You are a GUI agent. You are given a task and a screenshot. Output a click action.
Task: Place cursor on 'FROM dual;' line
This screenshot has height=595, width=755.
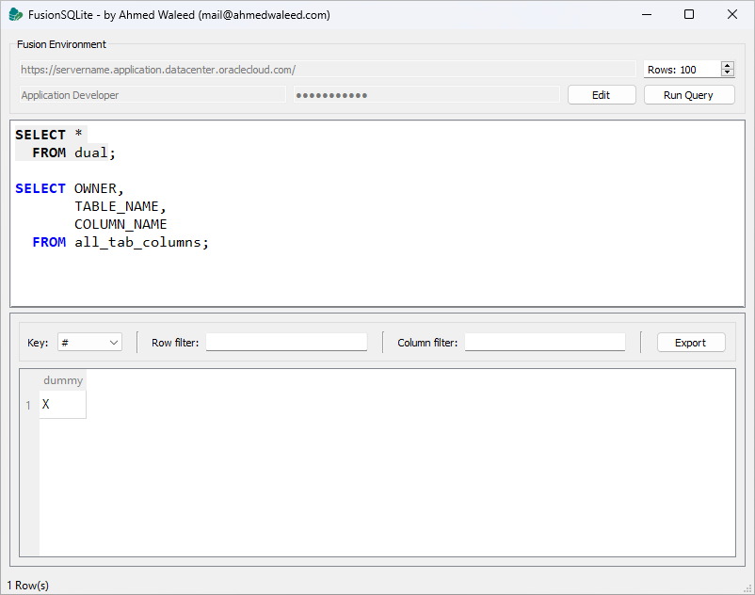click(73, 153)
